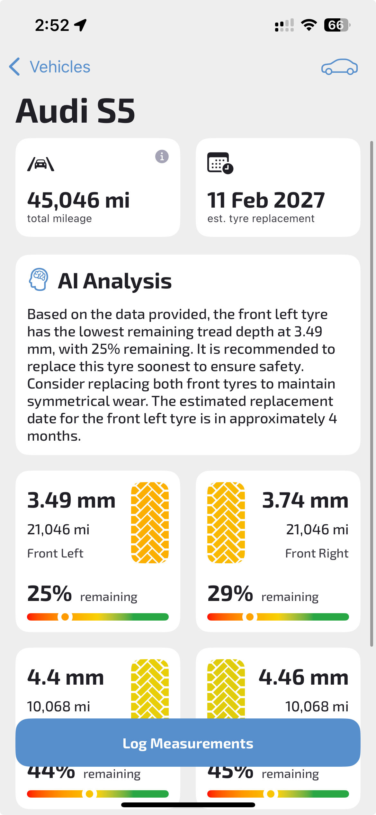Tap the Front Right tyre tread icon
376x815 pixels.
pos(226,522)
